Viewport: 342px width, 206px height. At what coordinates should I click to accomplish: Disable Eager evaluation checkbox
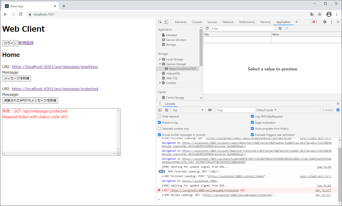pos(253,122)
